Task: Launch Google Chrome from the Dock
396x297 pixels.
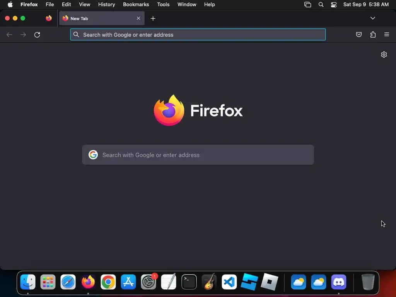Action: point(108,282)
